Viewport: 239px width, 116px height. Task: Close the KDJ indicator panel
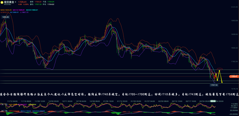point(3,104)
